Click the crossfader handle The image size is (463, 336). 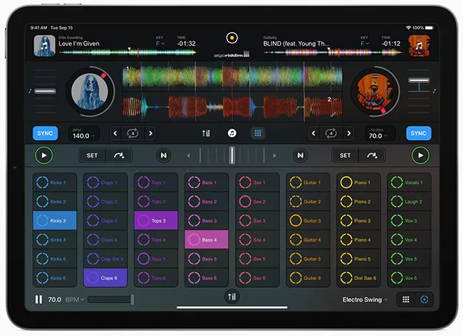(x=232, y=155)
